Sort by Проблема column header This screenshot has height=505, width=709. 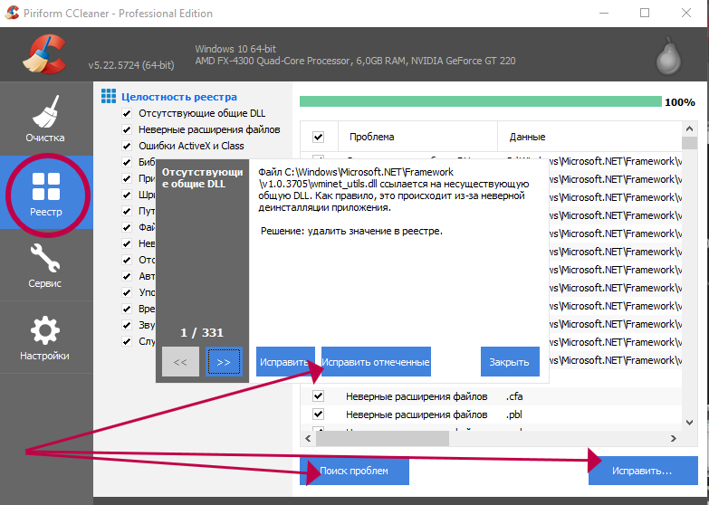371,138
